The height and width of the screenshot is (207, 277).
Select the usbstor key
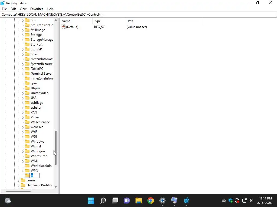tap(36, 108)
